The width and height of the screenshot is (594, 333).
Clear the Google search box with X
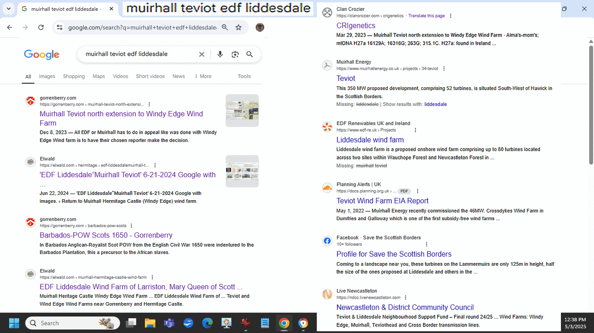pyautogui.click(x=201, y=54)
